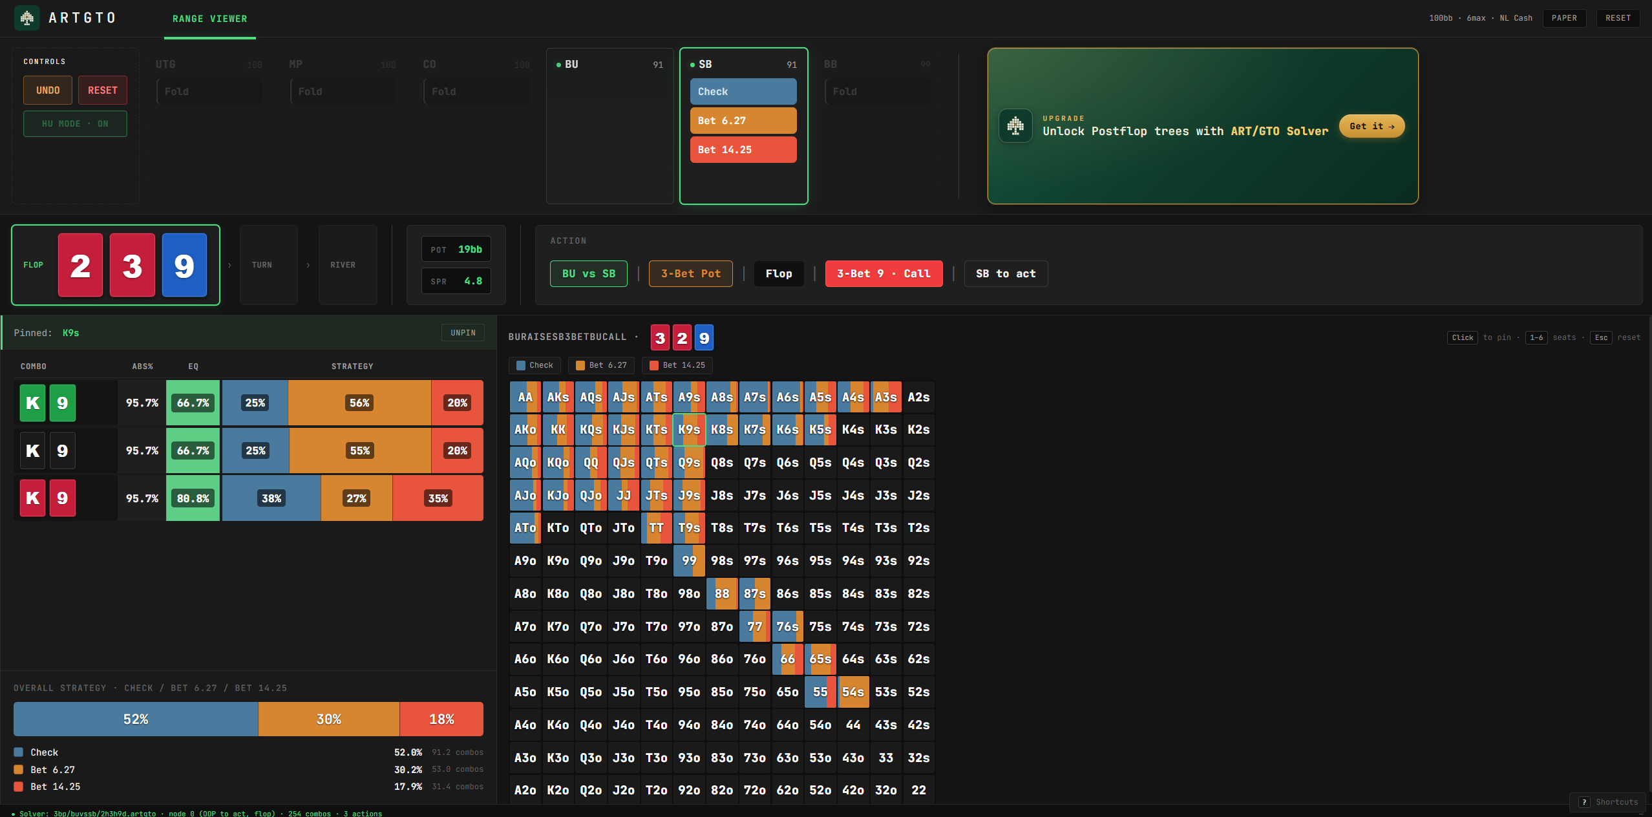Viewport: 1652px width, 817px height.
Task: Select the JJ cell in range grid
Action: 624,495
